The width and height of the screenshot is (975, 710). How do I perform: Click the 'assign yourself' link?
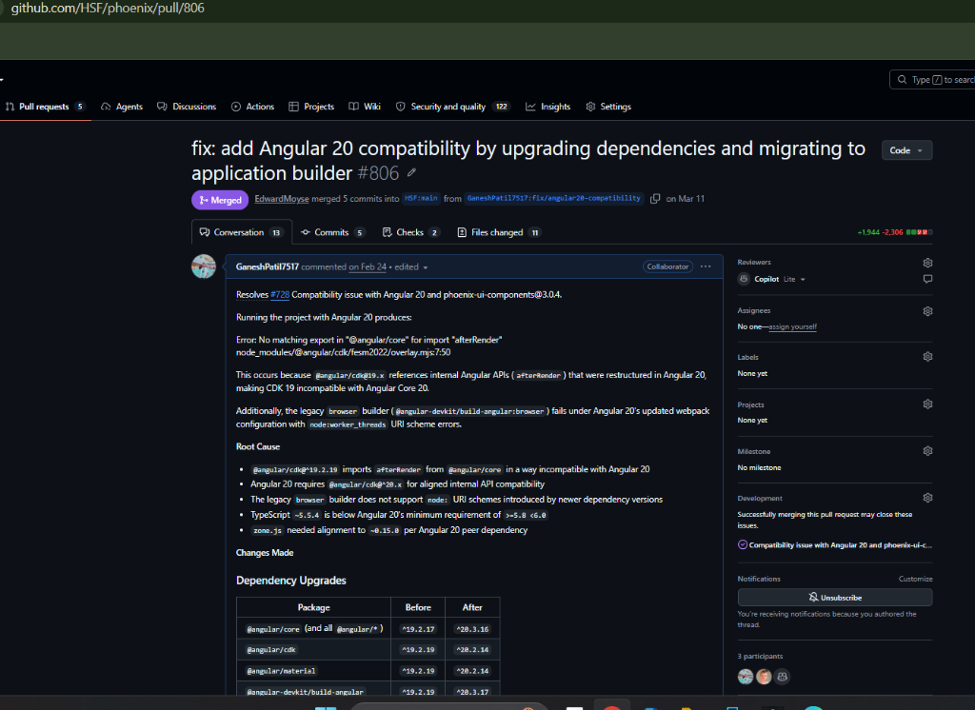coord(793,326)
